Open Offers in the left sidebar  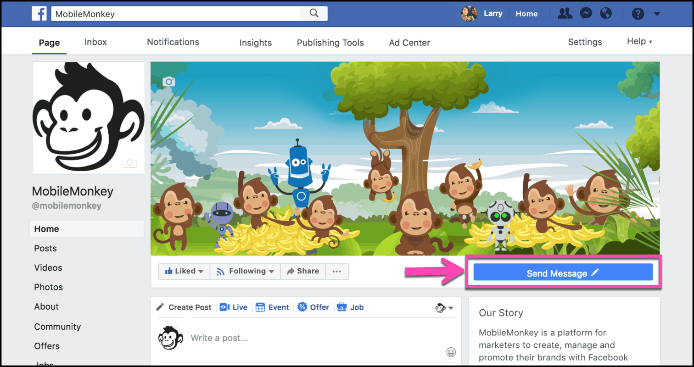(47, 346)
